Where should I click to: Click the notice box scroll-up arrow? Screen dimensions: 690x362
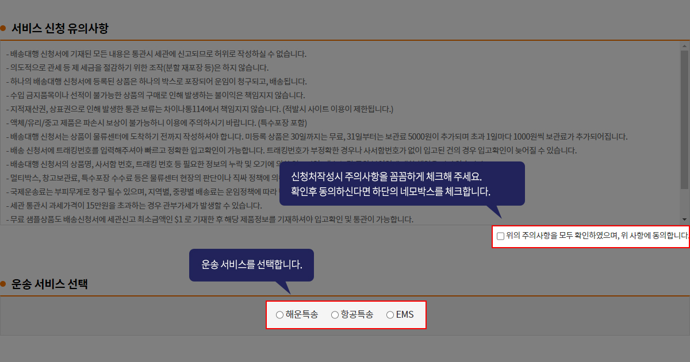pos(684,45)
